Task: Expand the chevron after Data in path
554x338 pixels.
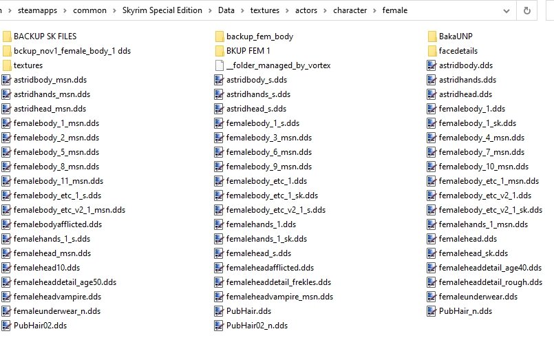Action: (242, 11)
